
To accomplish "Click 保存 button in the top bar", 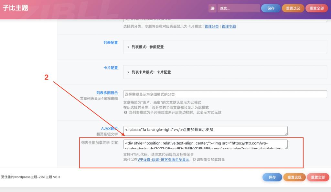I will (x=271, y=8).
